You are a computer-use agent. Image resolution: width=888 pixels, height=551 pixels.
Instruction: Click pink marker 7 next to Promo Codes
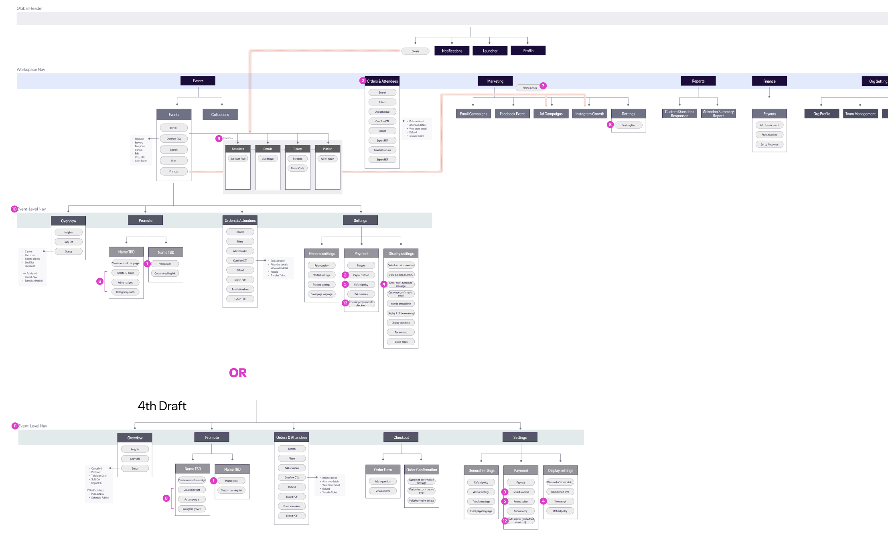coord(543,86)
